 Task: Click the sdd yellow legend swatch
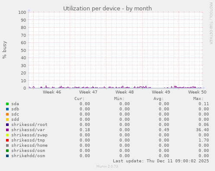pyautogui.click(x=7, y=119)
